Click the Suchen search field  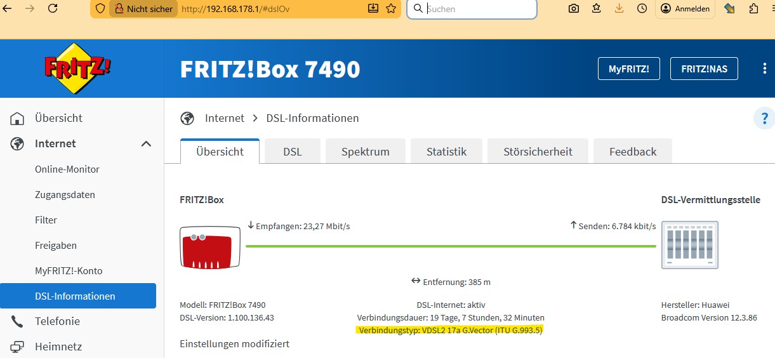pyautogui.click(x=472, y=9)
